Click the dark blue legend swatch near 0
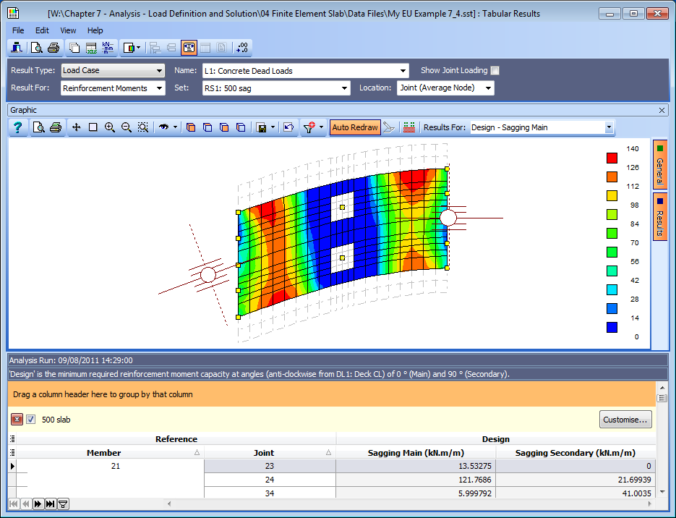Screen dimensions: 676x518 click(x=612, y=327)
